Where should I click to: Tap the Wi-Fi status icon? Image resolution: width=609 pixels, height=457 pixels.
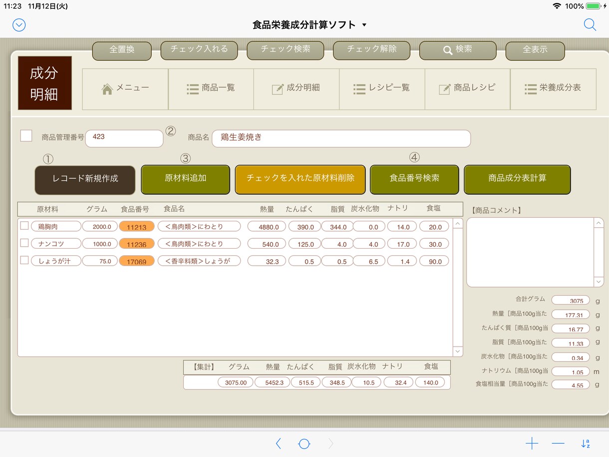[557, 6]
